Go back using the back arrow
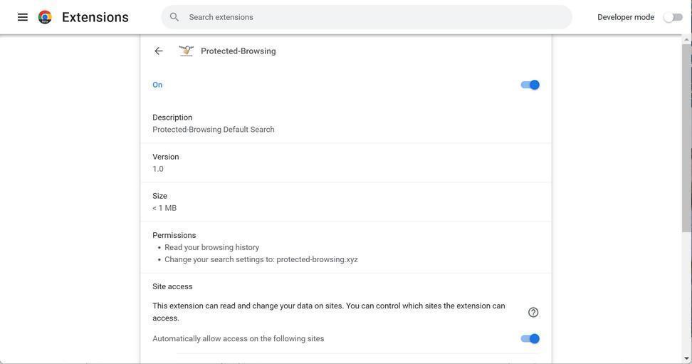The image size is (692, 364). (159, 51)
